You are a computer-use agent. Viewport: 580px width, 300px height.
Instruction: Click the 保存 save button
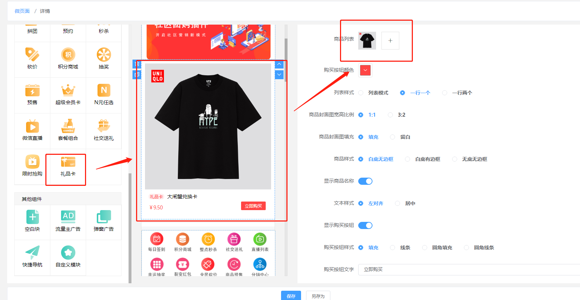click(x=291, y=296)
